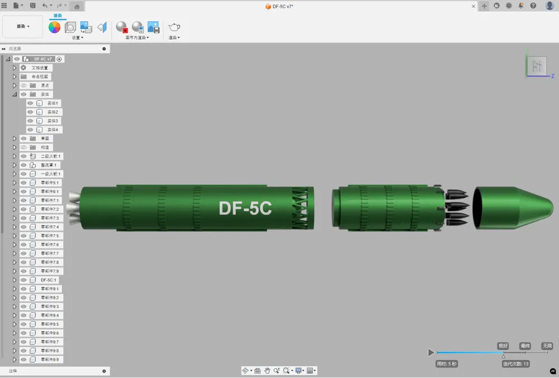This screenshot has width=559, height=378.
Task: Collapse the 实体 bodies folder
Action: 15,94
